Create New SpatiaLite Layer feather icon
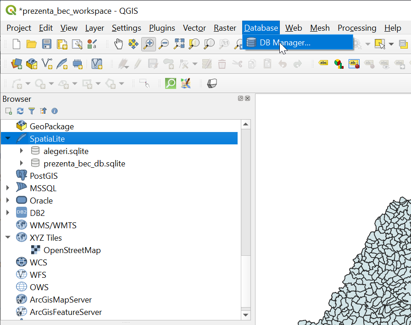411x325 pixels. (x=62, y=64)
